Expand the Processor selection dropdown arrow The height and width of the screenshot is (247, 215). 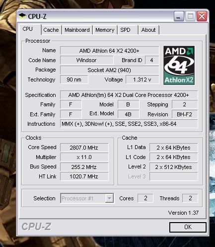109,198
